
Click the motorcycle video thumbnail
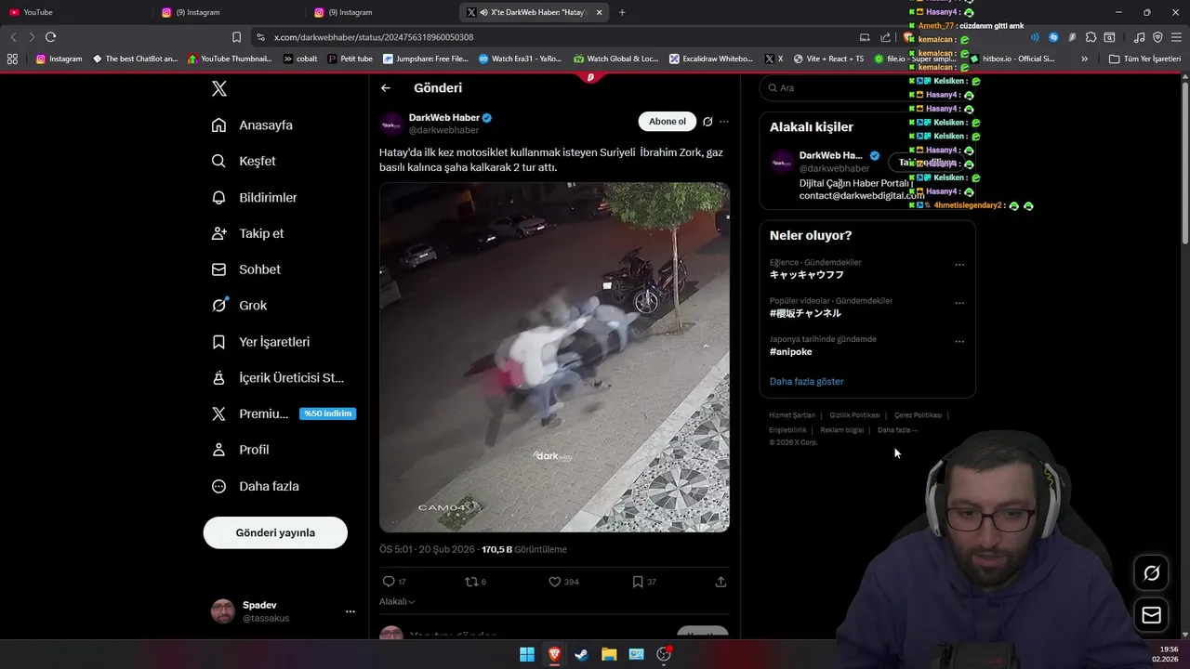[x=554, y=357]
